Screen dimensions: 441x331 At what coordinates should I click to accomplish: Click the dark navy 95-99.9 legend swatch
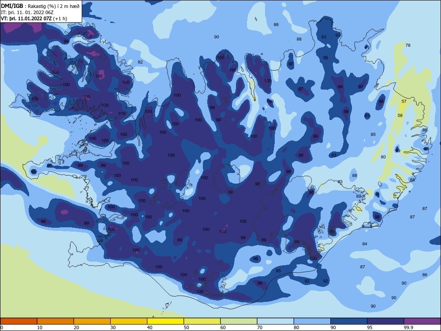click(x=385, y=321)
